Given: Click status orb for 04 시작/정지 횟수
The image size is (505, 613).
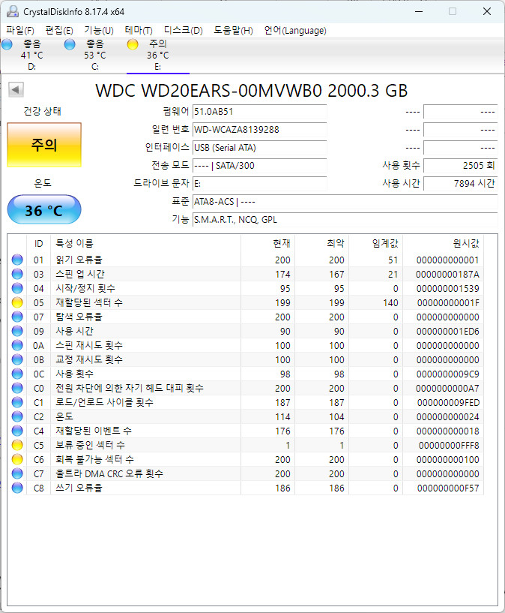Looking at the screenshot, I should (x=17, y=288).
